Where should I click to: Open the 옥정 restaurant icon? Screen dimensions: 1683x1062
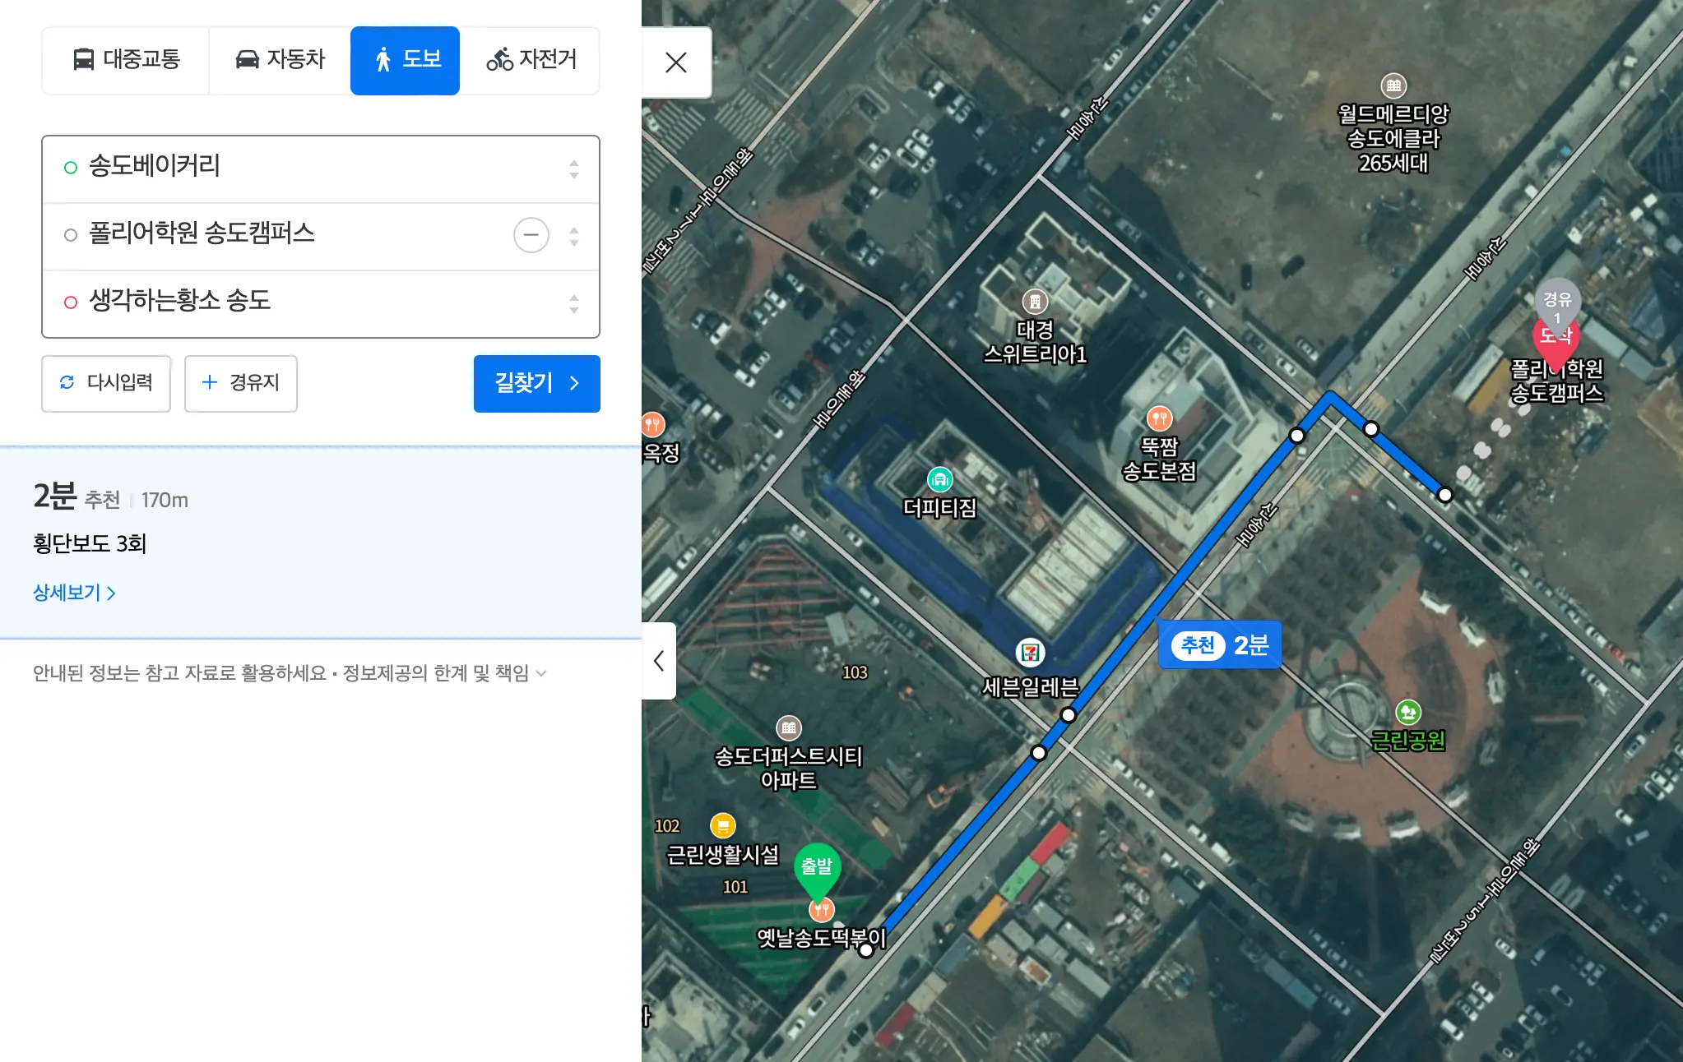(x=652, y=424)
